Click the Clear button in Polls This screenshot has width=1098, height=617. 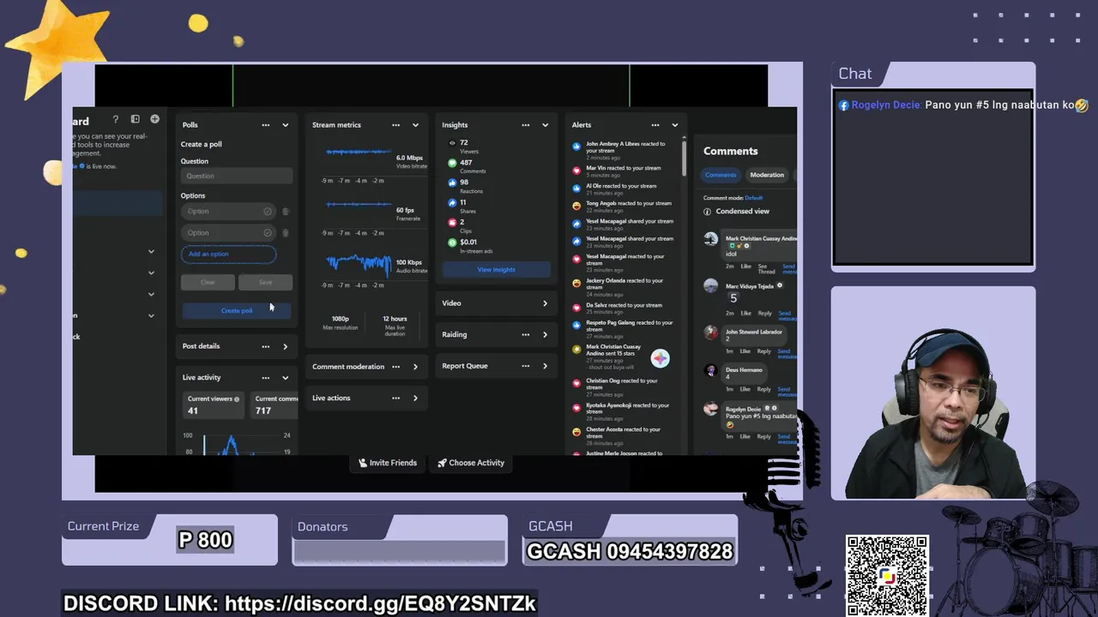click(x=208, y=282)
